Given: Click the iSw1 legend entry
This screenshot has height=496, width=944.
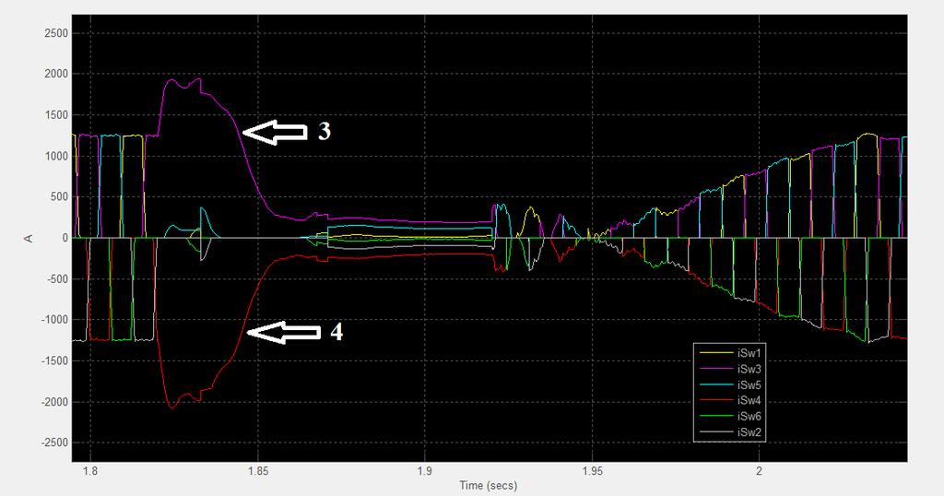Looking at the screenshot, I should 730,353.
